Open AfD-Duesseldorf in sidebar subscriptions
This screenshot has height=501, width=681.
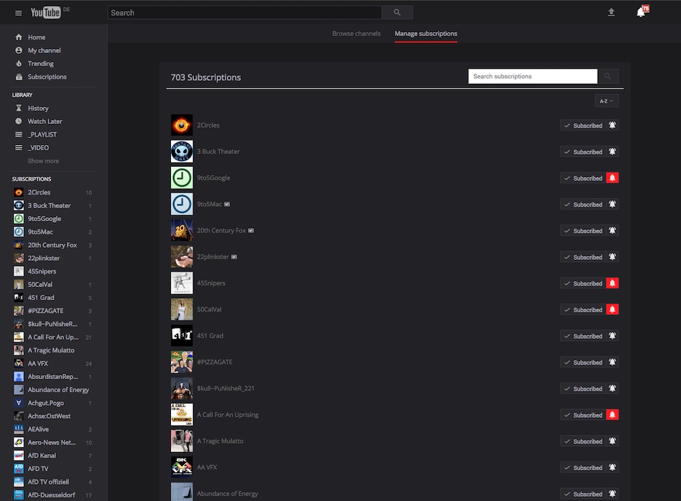52,495
